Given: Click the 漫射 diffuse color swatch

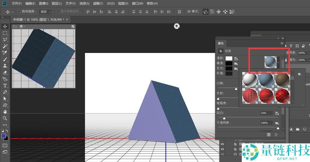Looking at the screenshot, I should pos(229,58).
